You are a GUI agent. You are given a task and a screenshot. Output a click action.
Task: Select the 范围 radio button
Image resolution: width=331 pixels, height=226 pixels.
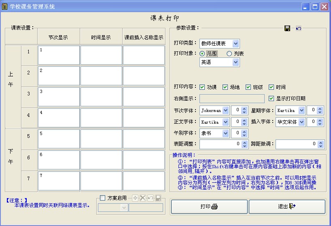coord(202,53)
